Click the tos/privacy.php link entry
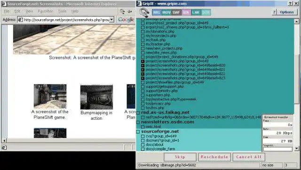The image size is (301, 170). point(158,103)
